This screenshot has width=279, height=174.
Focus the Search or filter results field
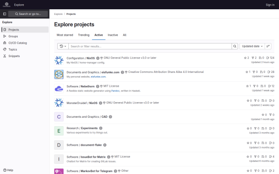point(150,46)
